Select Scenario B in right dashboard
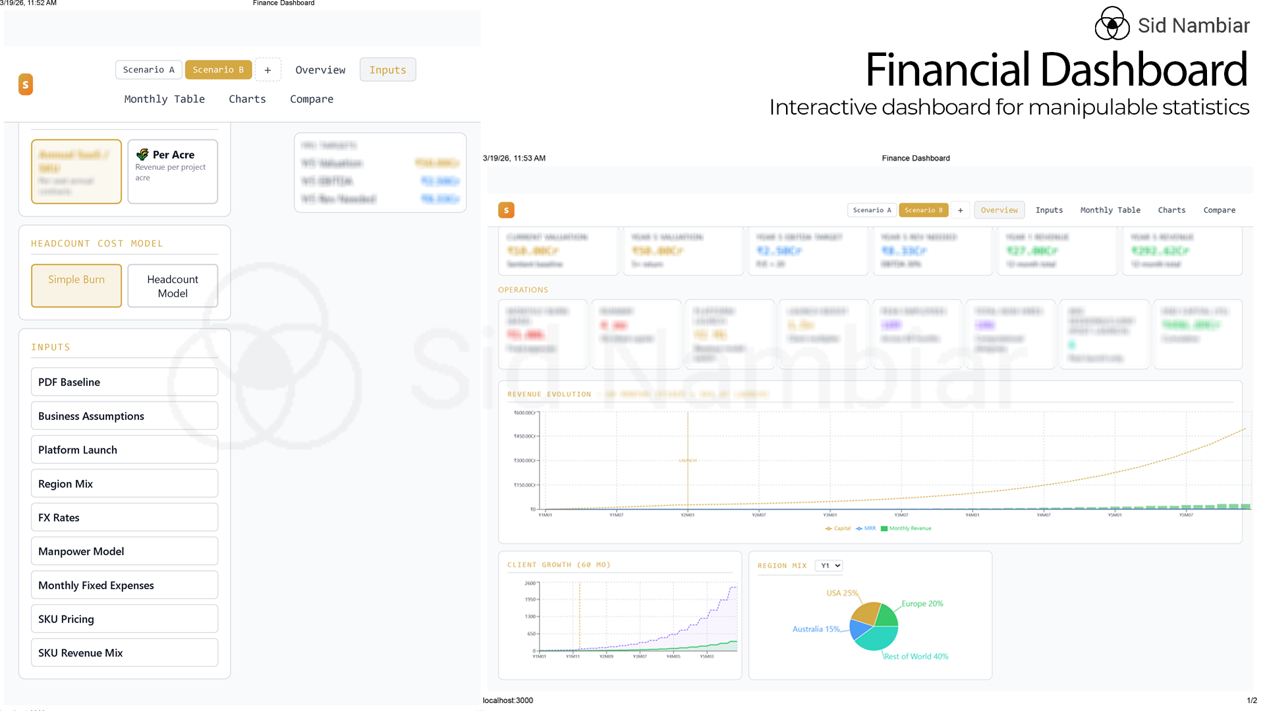 (923, 210)
